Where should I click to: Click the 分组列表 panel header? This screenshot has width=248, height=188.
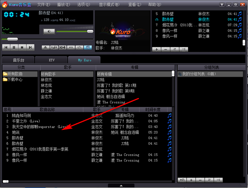click(x=212, y=67)
